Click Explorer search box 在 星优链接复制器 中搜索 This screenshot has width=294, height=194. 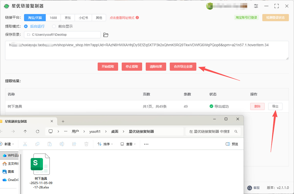click(x=213, y=131)
